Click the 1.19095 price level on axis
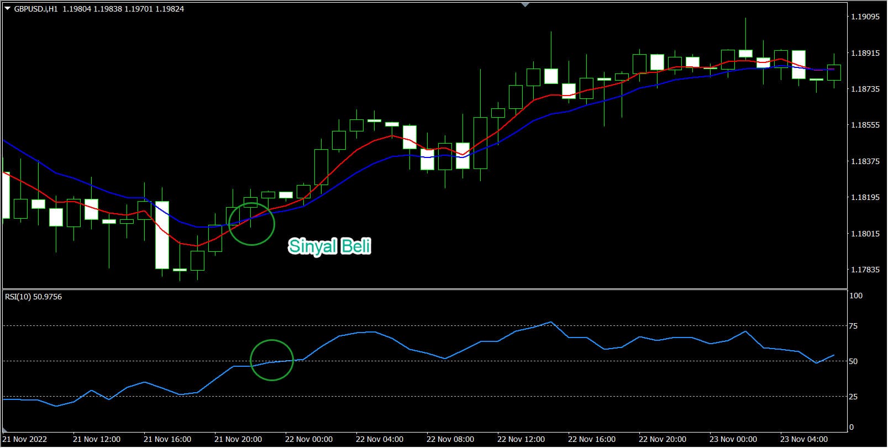The width and height of the screenshot is (888, 448). [x=865, y=17]
